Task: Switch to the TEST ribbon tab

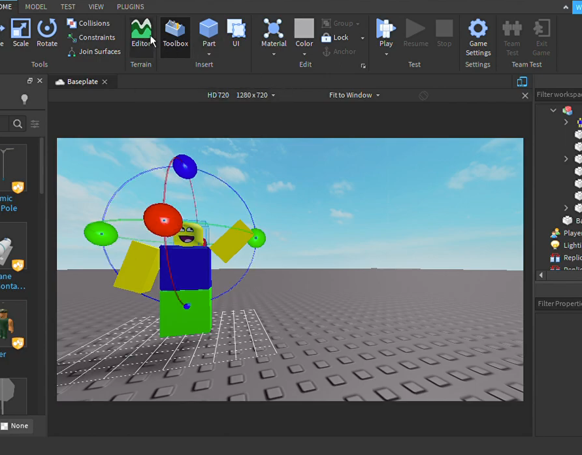Action: click(68, 7)
